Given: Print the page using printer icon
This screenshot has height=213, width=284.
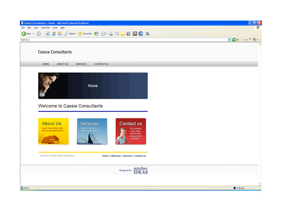Looking at the screenshot, I should [111, 34].
